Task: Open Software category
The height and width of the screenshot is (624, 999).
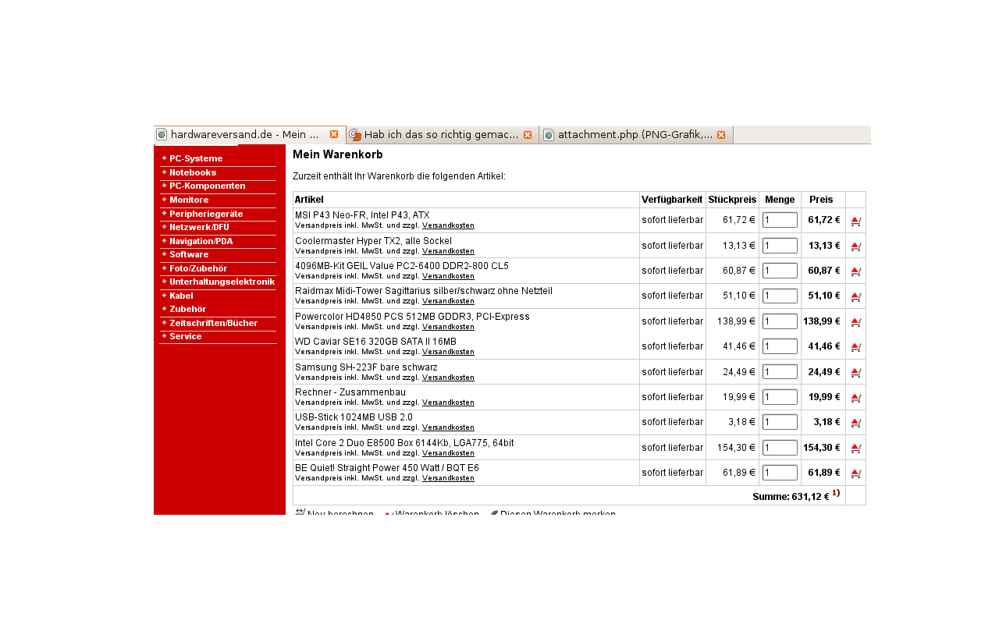Action: click(189, 254)
